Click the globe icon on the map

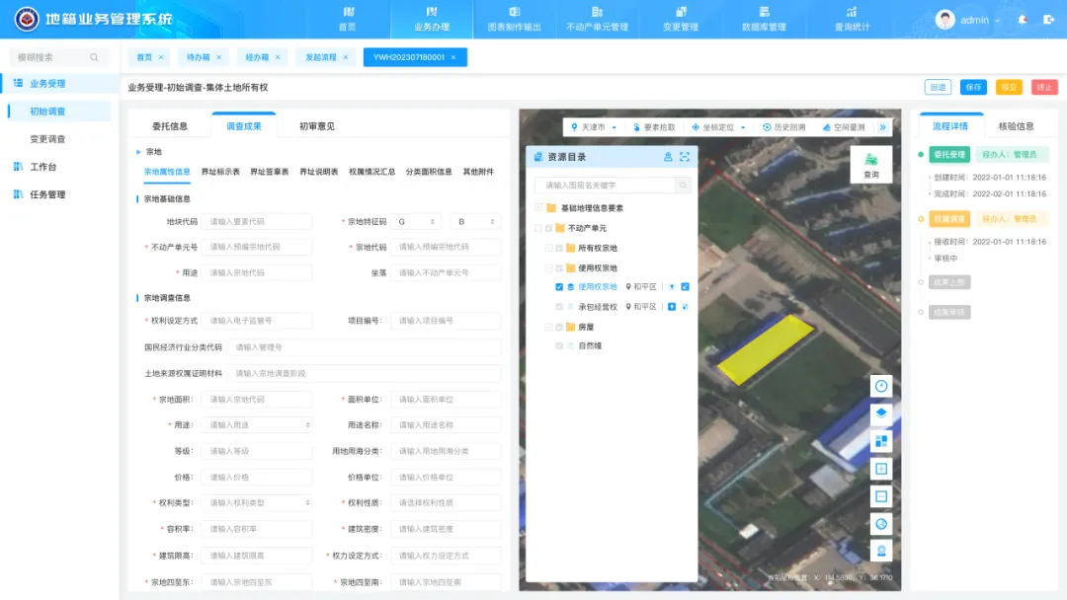(x=881, y=524)
